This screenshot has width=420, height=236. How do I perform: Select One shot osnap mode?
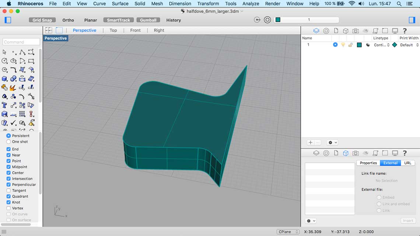8,141
